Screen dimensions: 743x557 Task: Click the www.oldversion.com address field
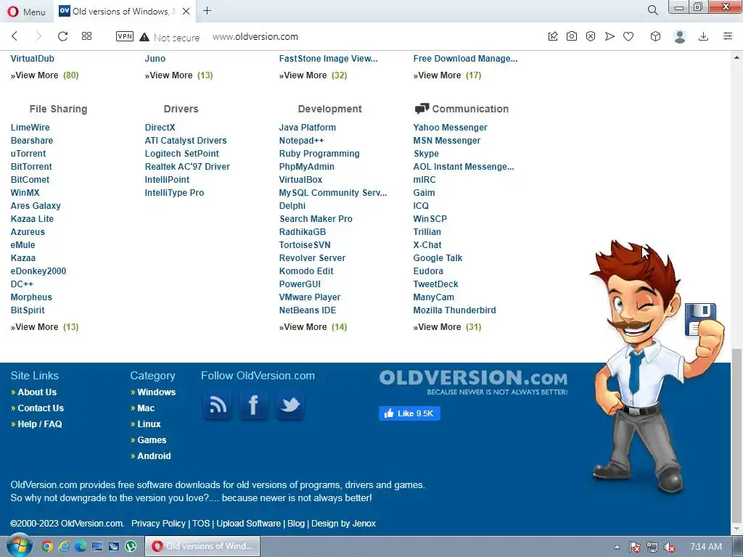[x=255, y=36]
